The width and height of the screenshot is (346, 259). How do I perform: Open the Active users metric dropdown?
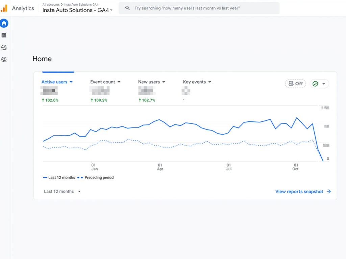click(71, 82)
